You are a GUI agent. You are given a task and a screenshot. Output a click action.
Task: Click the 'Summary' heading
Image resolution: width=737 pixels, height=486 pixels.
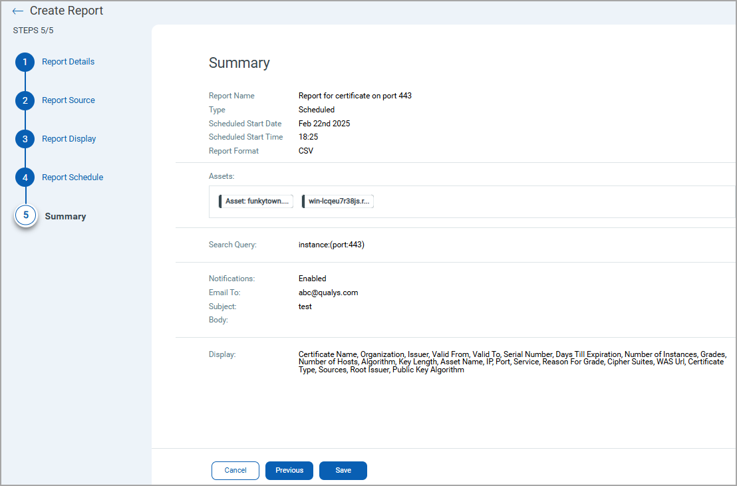[x=239, y=63]
